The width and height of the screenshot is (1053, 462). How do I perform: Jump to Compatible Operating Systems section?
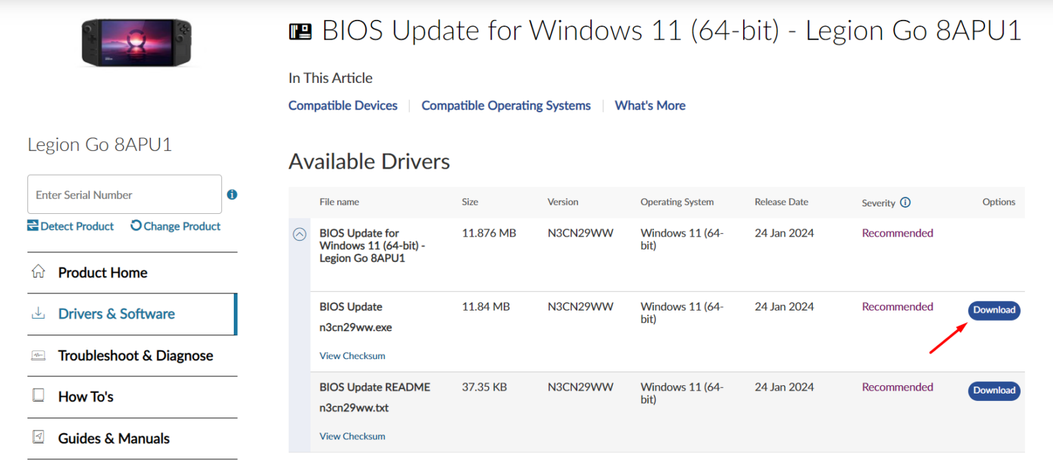click(506, 106)
